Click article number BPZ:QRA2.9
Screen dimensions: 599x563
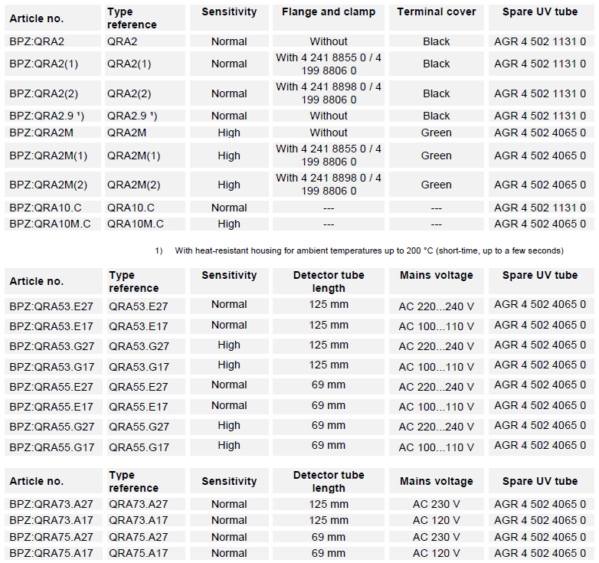(x=47, y=116)
